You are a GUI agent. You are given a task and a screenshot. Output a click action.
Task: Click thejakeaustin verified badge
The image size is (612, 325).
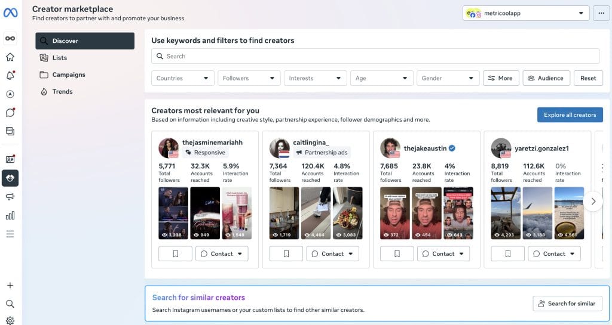[x=452, y=148]
